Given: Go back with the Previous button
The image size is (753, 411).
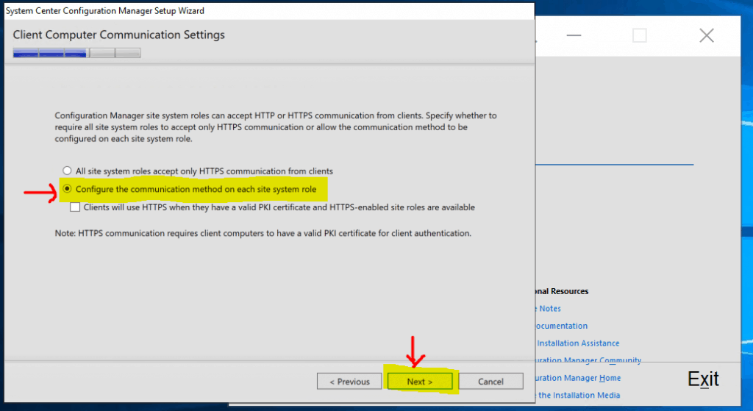Looking at the screenshot, I should tap(349, 382).
